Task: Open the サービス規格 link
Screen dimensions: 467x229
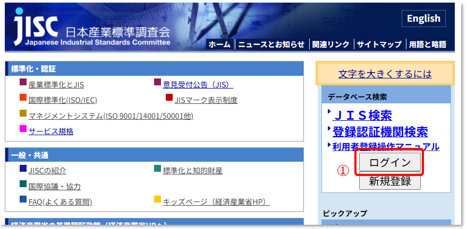Action: (50, 131)
